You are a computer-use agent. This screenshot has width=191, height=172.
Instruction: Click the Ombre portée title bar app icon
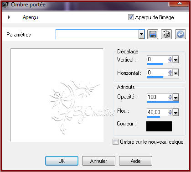coord(5,5)
